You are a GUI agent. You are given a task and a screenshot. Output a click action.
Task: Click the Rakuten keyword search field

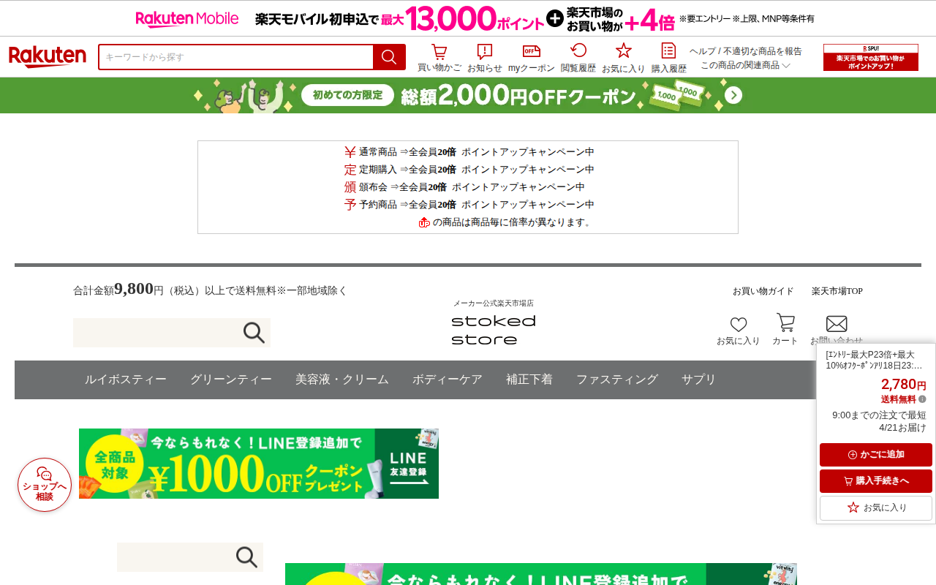pyautogui.click(x=236, y=57)
